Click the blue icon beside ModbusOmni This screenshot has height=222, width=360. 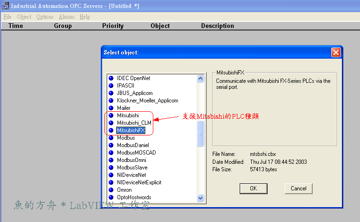pyautogui.click(x=111, y=160)
